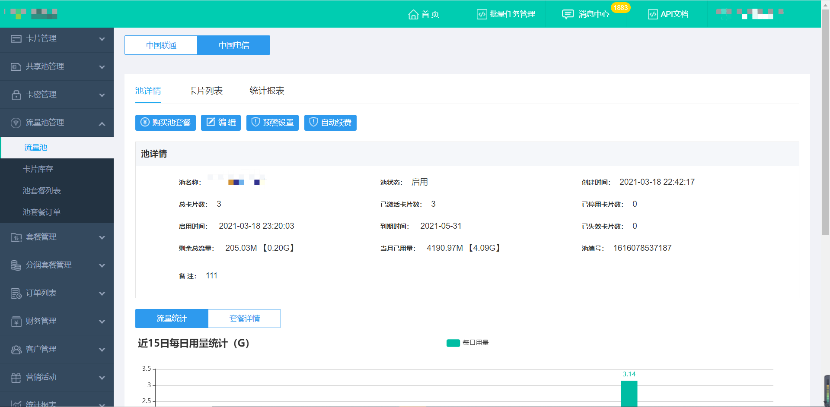Go to 首页 link text

pyautogui.click(x=431, y=14)
